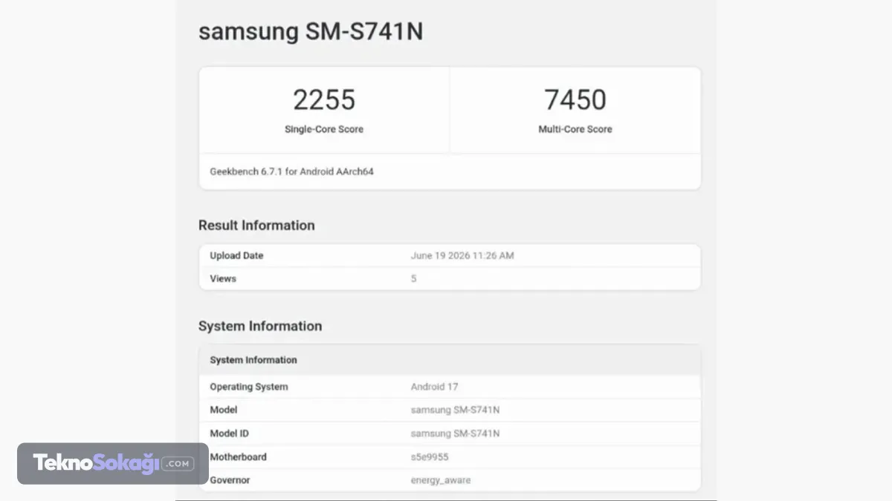
Task: Select the Views count value "5"
Action: point(414,278)
